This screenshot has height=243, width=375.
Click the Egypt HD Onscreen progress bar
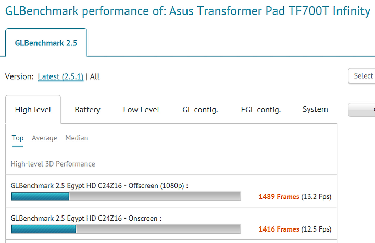[126, 229]
